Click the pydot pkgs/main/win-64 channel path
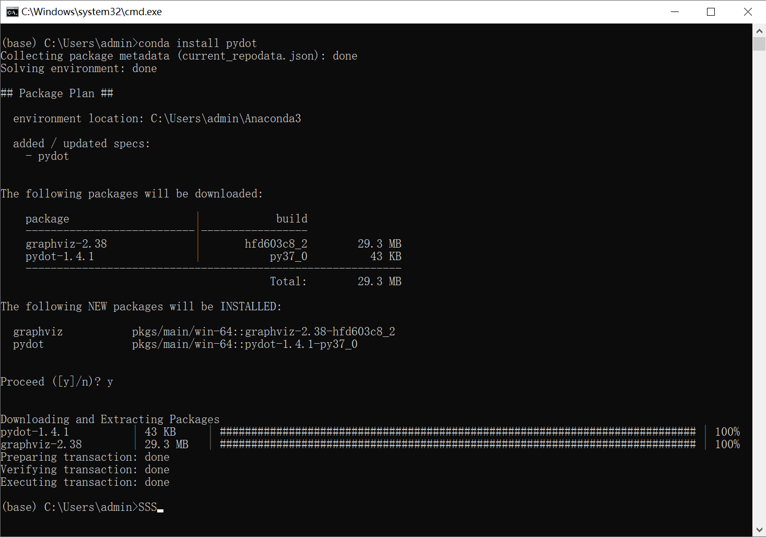Screen dimensions: 766x537 point(245,344)
